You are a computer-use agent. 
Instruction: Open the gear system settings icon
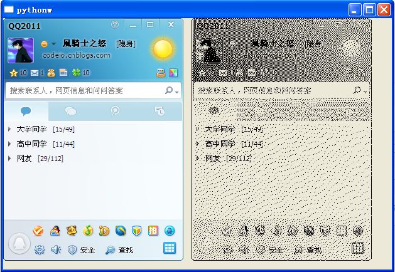click(x=40, y=250)
